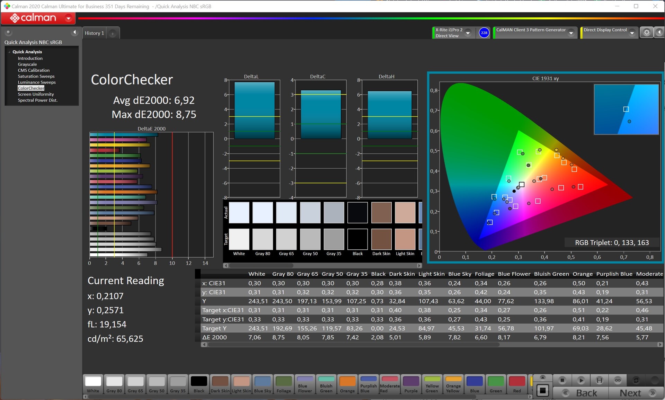Expand the X-Rite i1Pro 2 meter dropdown
The height and width of the screenshot is (400, 665).
tap(468, 33)
